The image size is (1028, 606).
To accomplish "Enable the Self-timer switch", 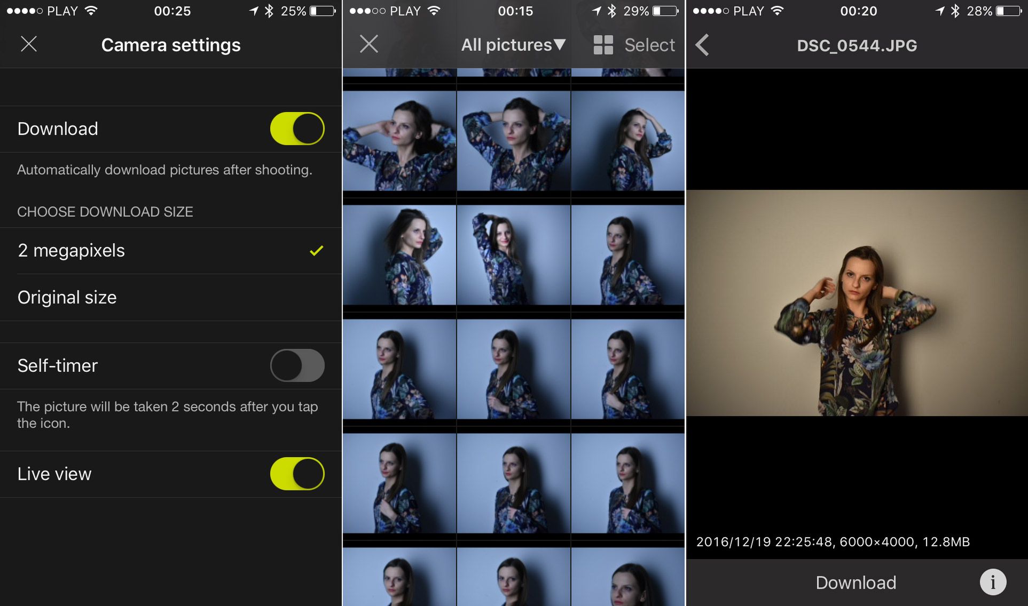I will (297, 365).
